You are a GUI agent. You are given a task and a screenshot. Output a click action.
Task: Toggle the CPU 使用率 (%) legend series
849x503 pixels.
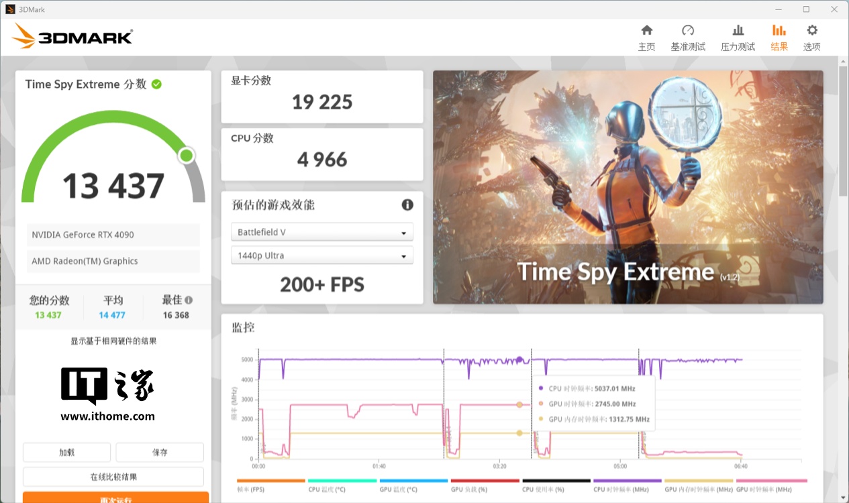[x=556, y=486]
